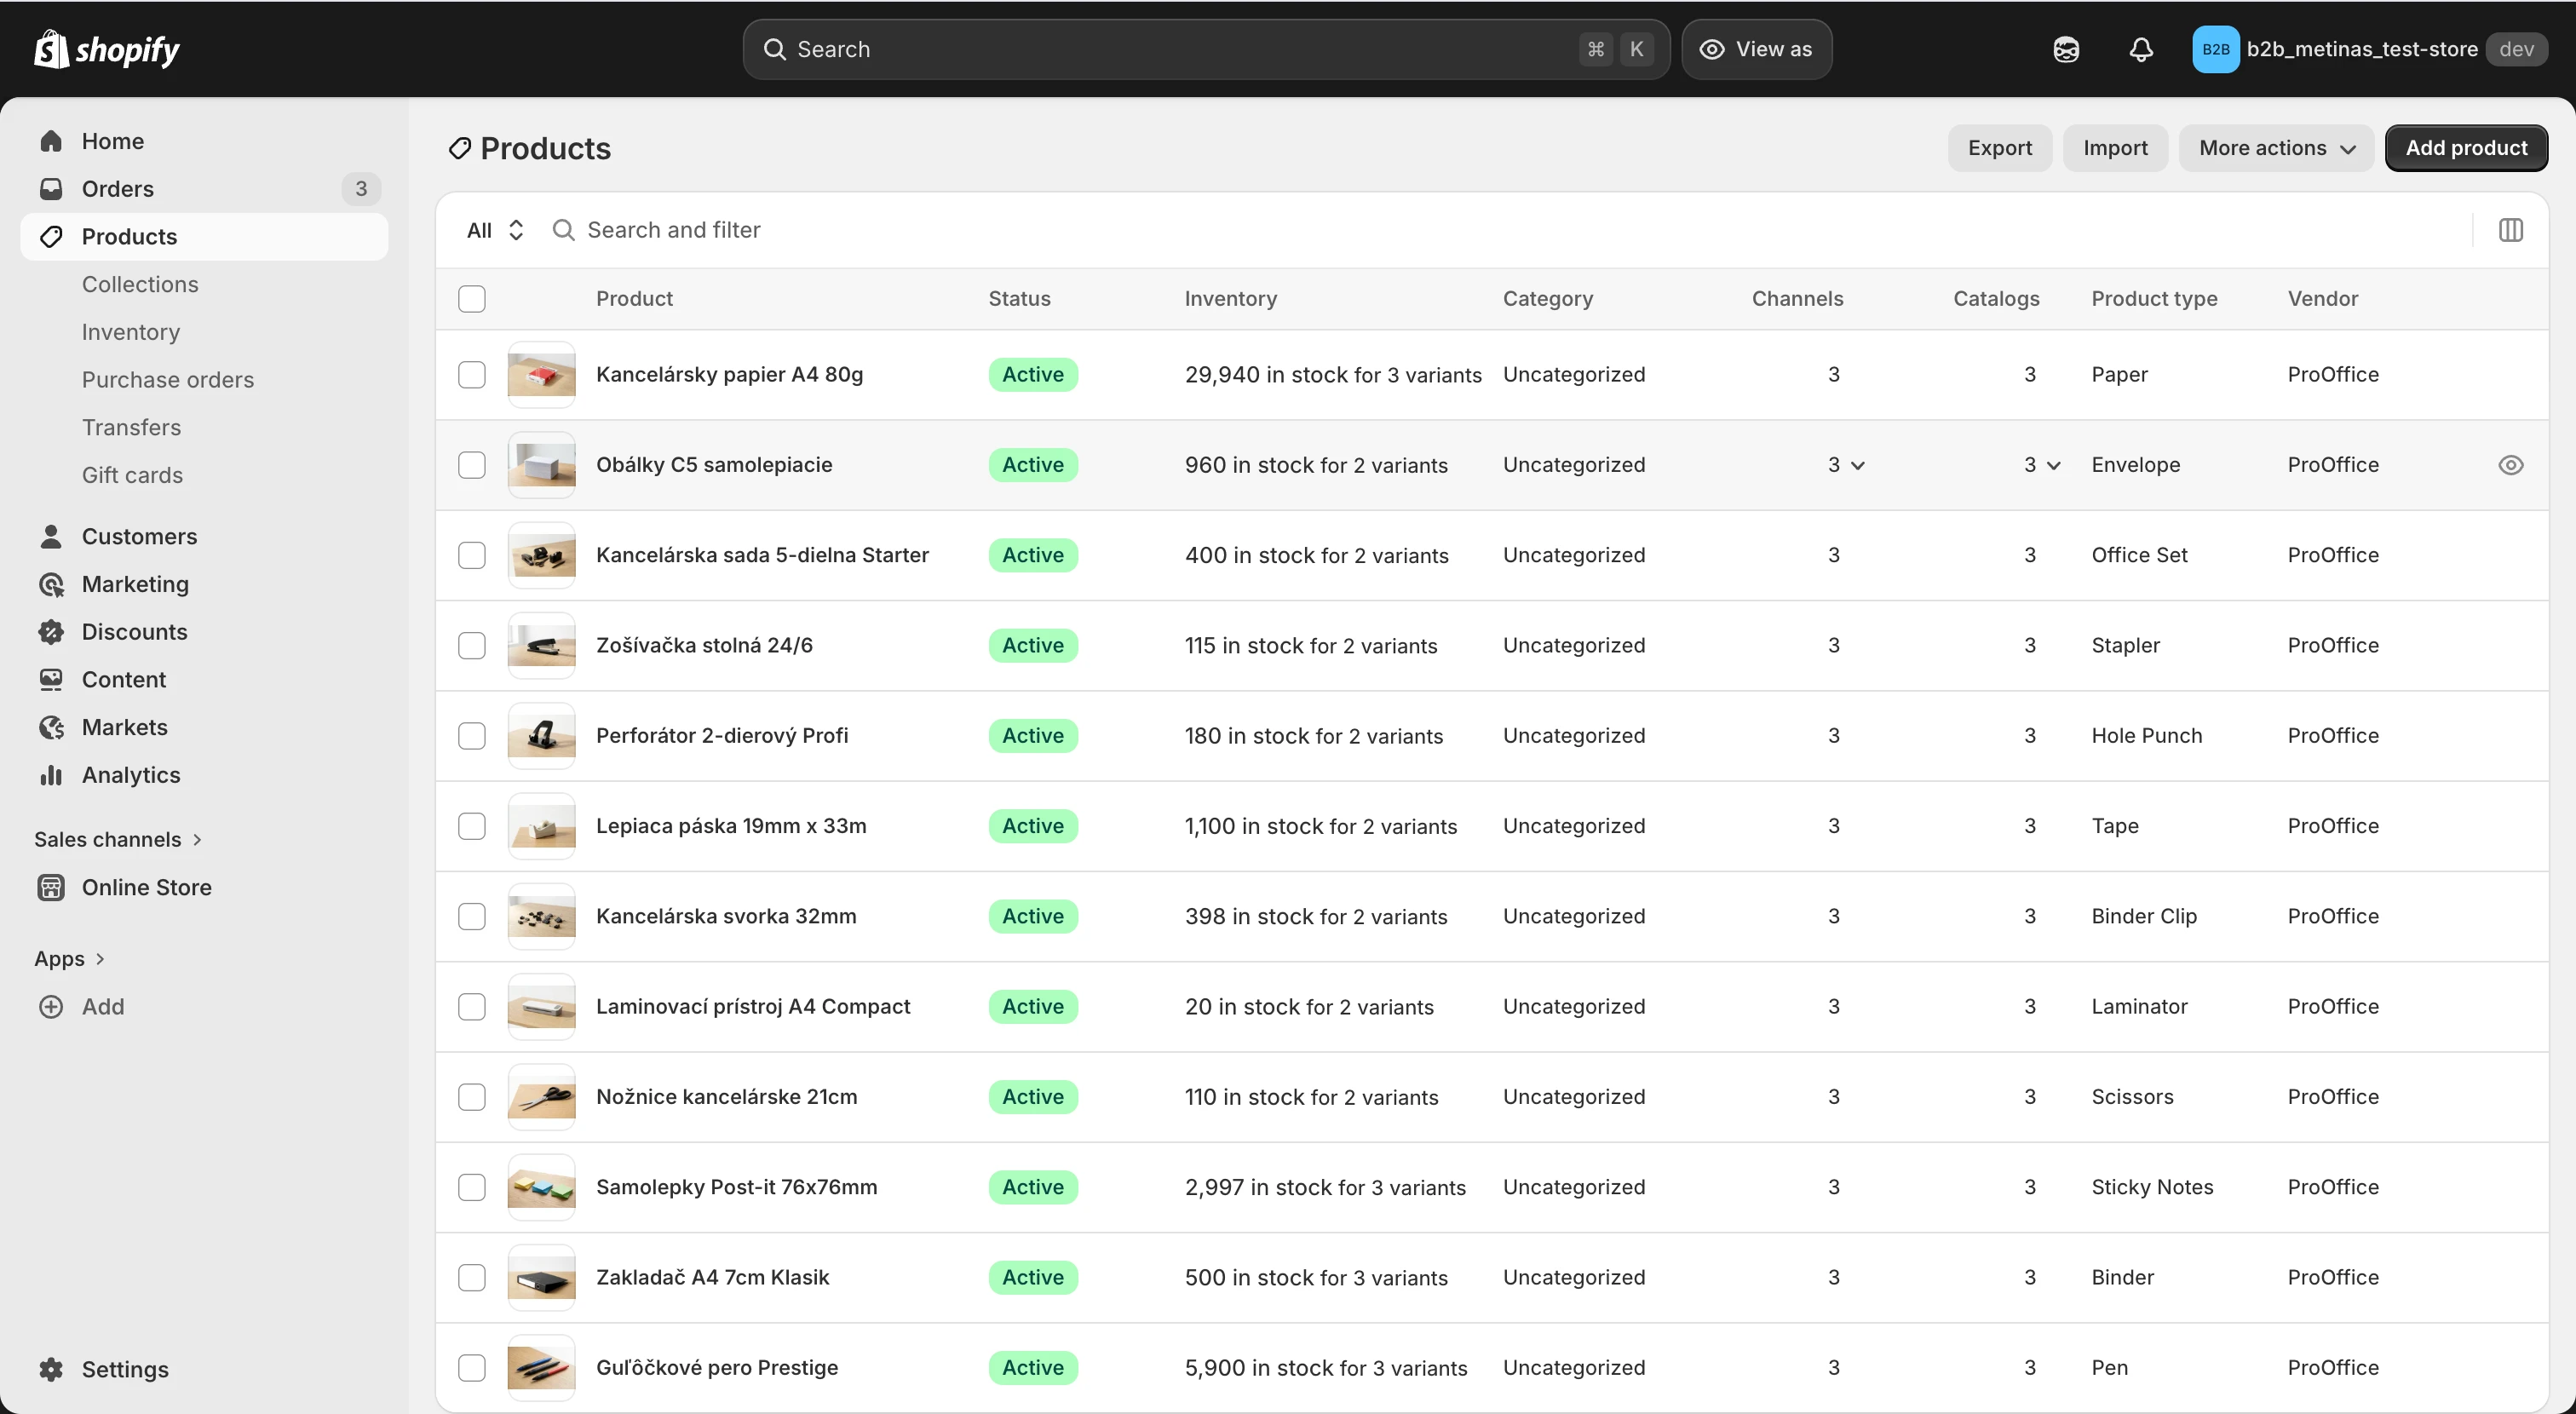Image resolution: width=2576 pixels, height=1414 pixels.
Task: Click the Markets globe icon
Action: point(51,727)
